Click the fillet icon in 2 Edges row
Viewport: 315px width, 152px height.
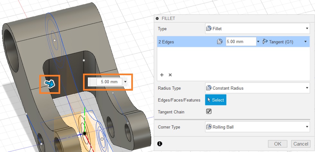220,42
